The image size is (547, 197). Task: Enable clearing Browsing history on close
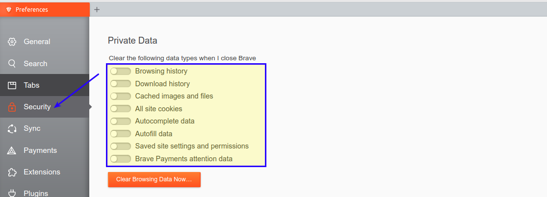point(120,71)
